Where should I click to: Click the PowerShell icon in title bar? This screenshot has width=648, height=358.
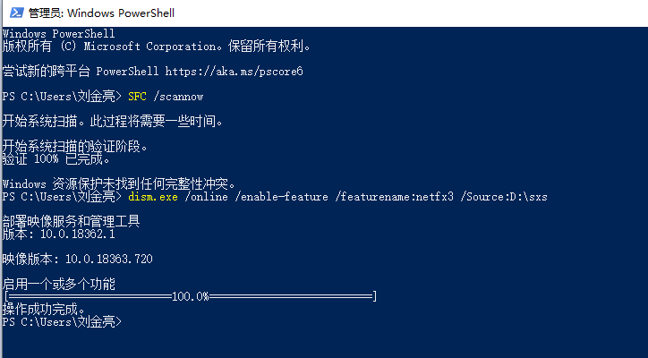(x=14, y=13)
